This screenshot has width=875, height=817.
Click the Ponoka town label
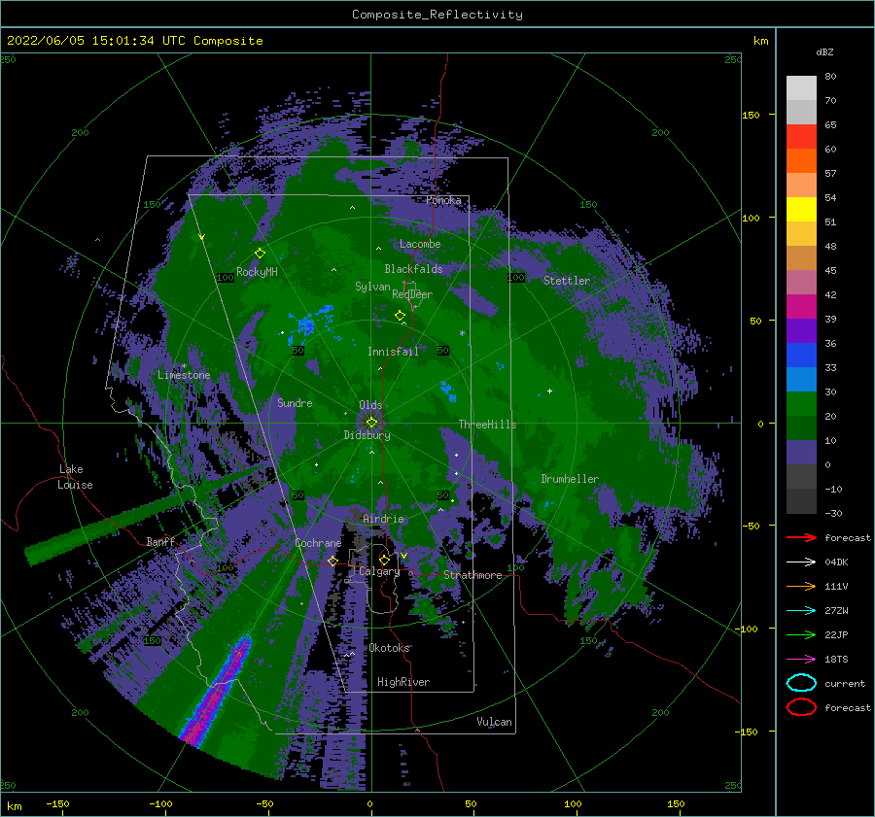[x=443, y=200]
